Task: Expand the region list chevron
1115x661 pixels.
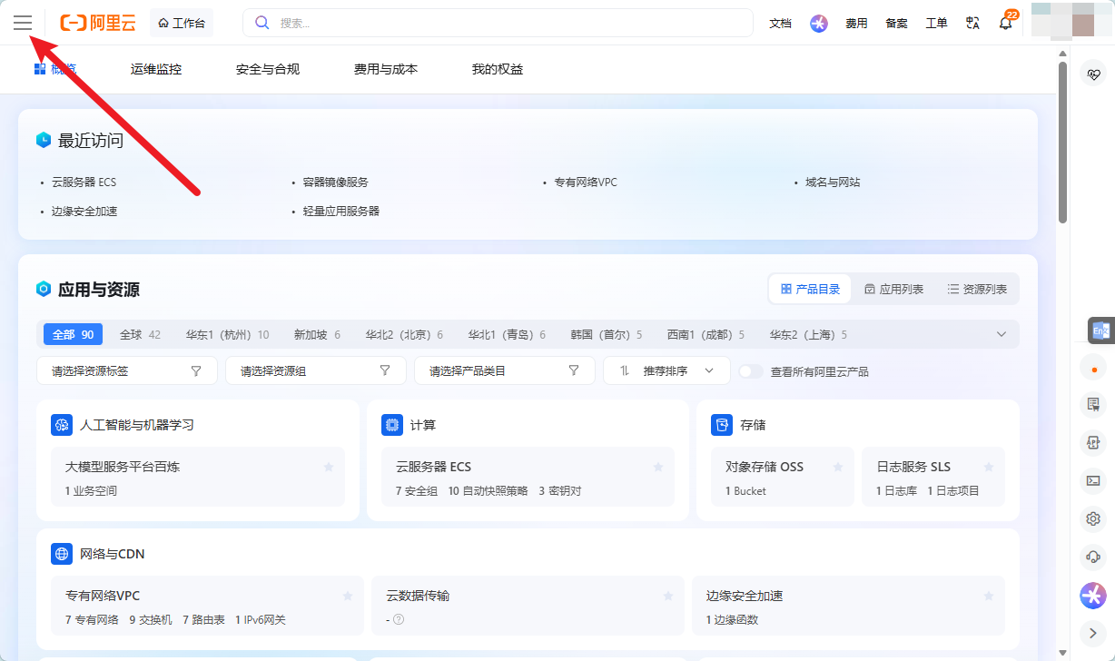Action: 1002,335
